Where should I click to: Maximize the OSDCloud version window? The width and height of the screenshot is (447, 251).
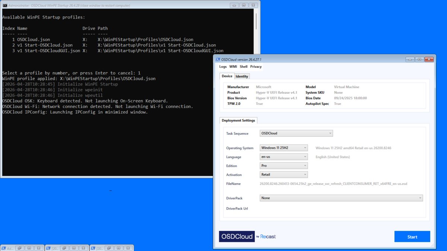pyautogui.click(x=419, y=59)
